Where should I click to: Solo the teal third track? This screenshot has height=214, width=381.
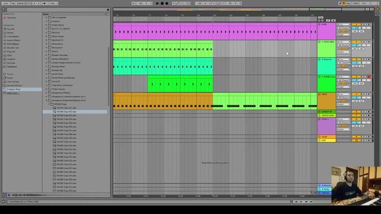tap(364, 59)
